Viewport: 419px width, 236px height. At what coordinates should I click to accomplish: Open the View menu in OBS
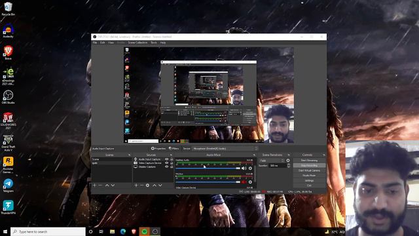click(x=111, y=43)
